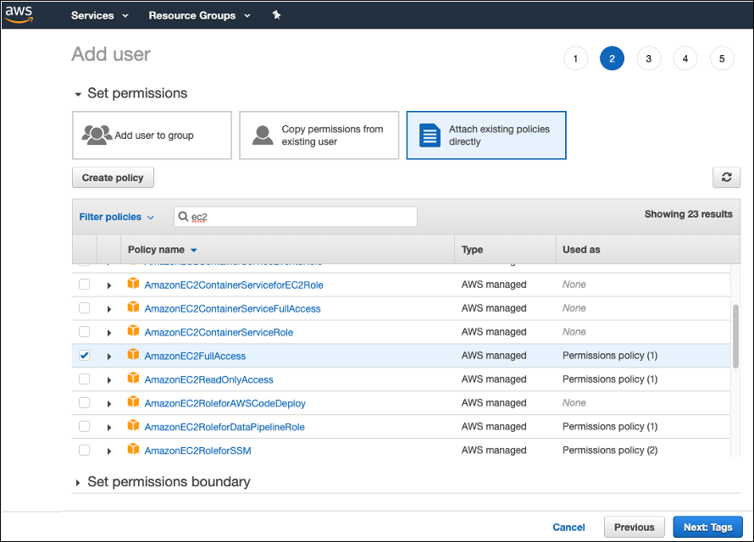
Task: Open AmazonEC2ReadOnlyAccess policy link
Action: pyautogui.click(x=208, y=379)
